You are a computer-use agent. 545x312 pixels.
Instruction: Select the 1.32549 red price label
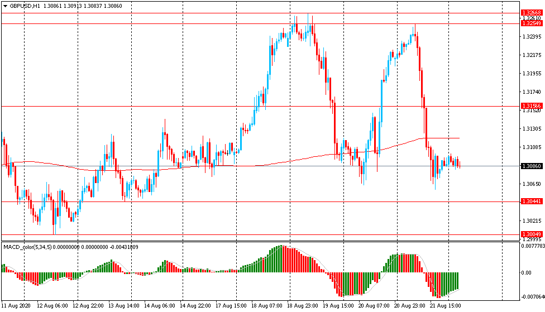[532, 23]
